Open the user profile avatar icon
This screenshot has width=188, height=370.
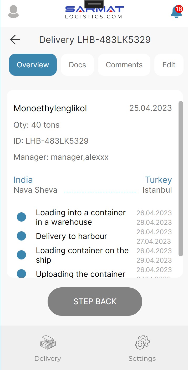(x=13, y=12)
